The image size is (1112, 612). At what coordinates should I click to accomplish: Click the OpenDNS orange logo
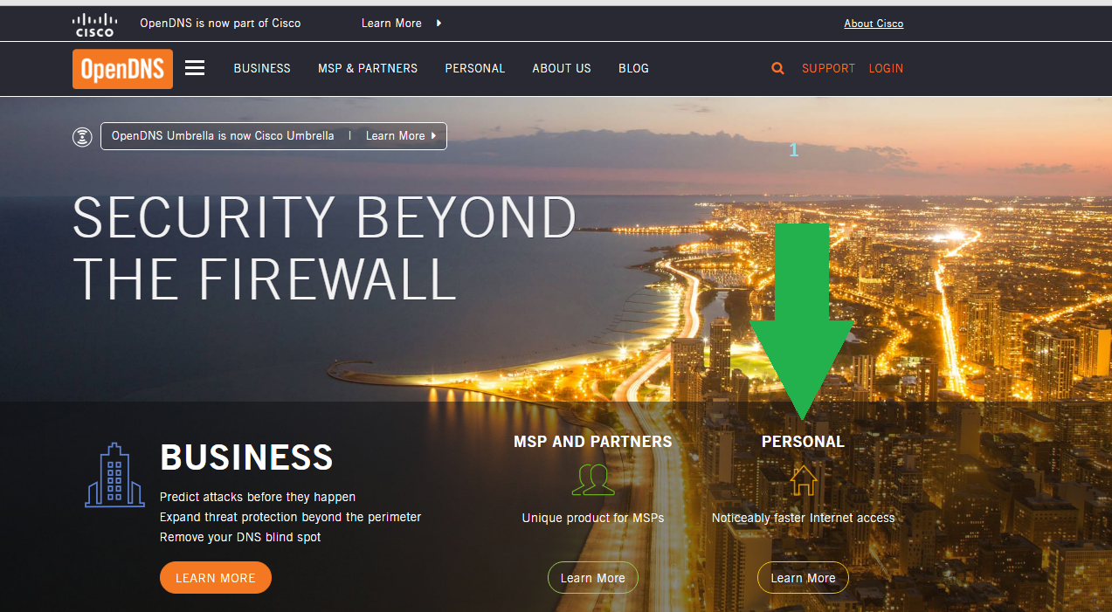122,69
